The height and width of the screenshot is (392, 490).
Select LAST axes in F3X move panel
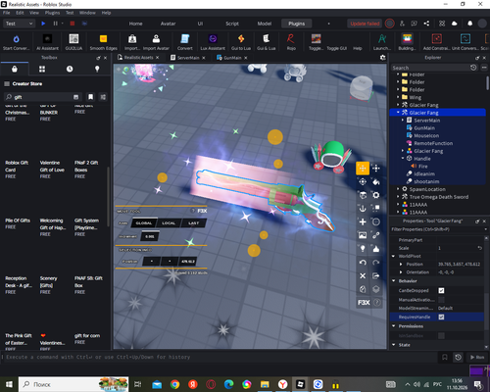coord(193,223)
